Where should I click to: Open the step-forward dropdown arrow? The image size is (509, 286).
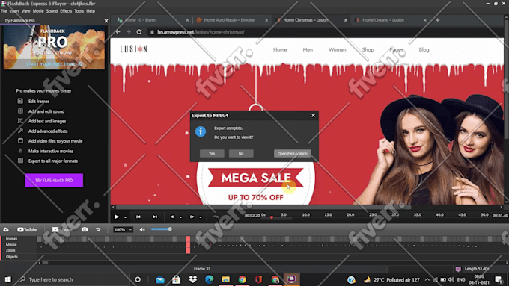click(x=201, y=217)
